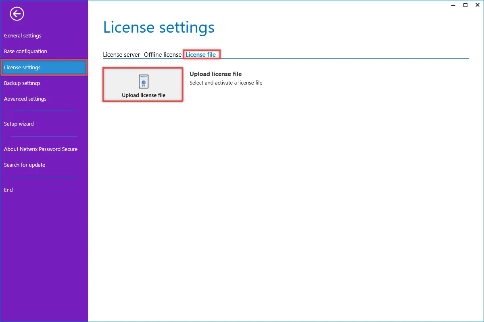Viewport: 484px width, 322px height.
Task: Open Base configuration in sidebar
Action: click(25, 52)
